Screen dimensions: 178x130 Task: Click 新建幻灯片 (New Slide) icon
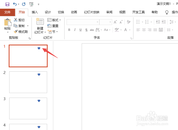[x=40, y=22]
